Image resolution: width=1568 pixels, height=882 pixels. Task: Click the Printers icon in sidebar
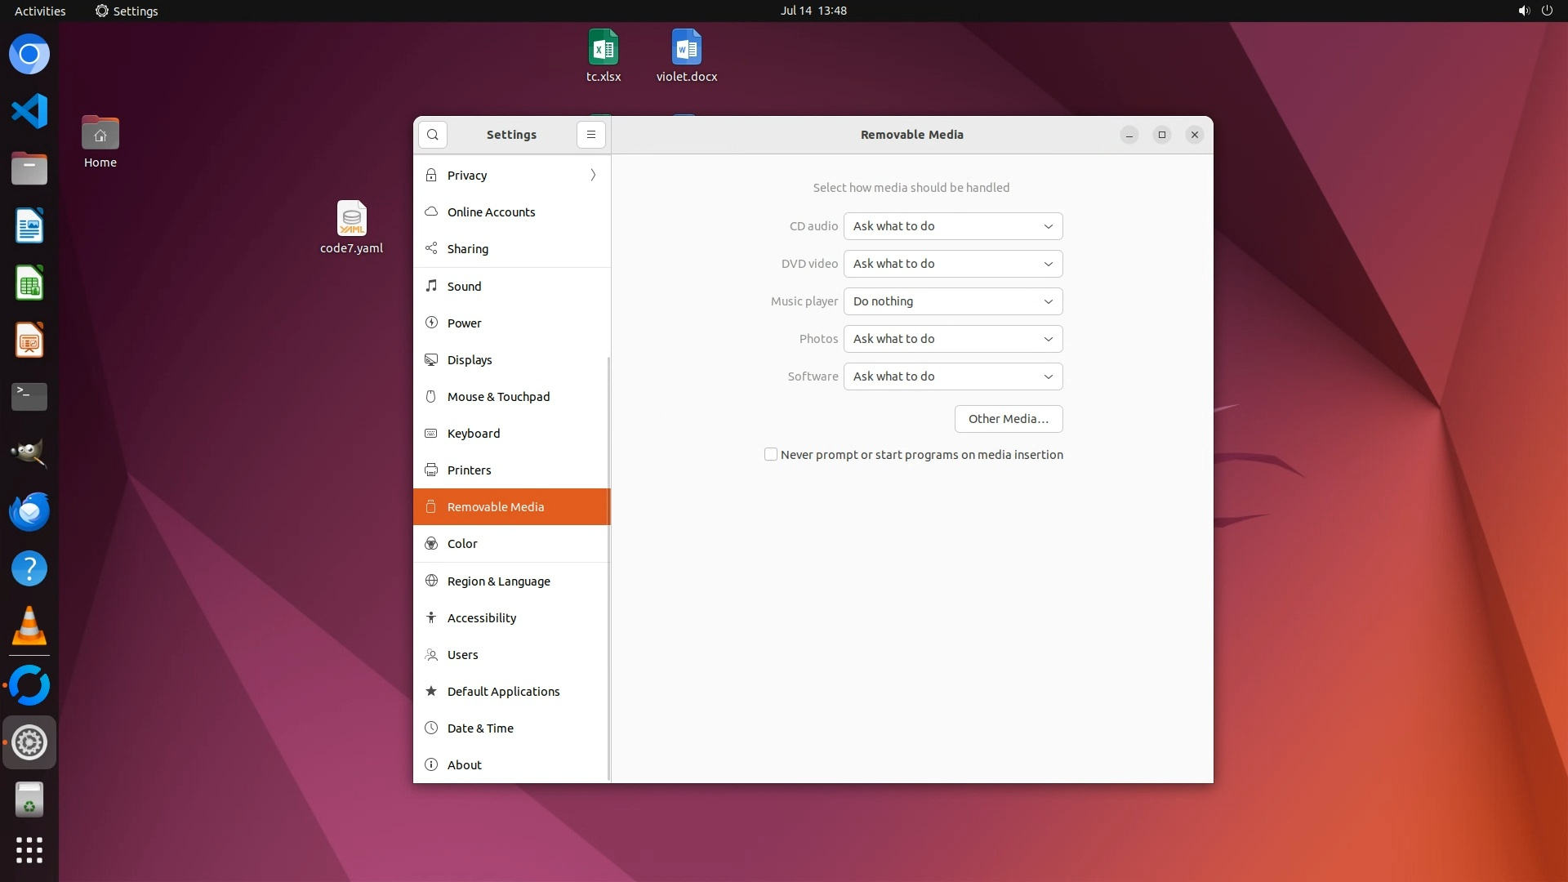coord(431,470)
